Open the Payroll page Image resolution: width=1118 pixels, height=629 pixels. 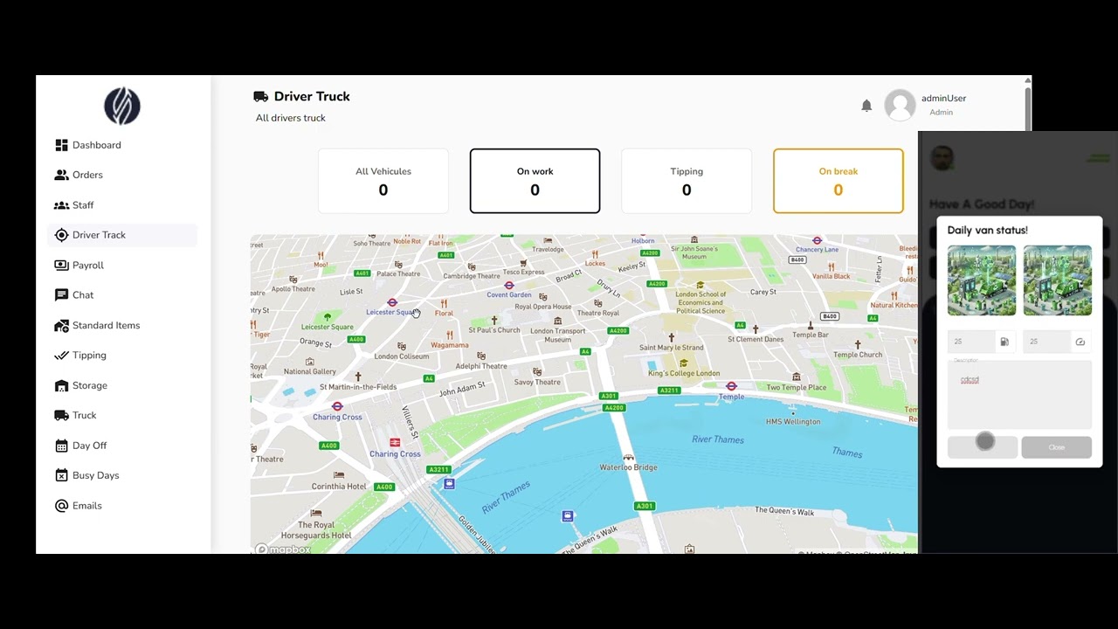tap(122, 266)
